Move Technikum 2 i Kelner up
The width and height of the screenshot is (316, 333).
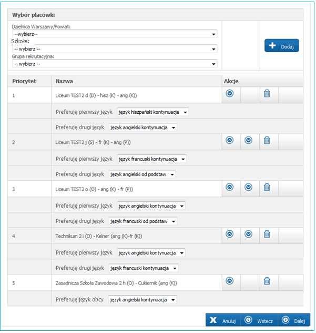coord(230,234)
